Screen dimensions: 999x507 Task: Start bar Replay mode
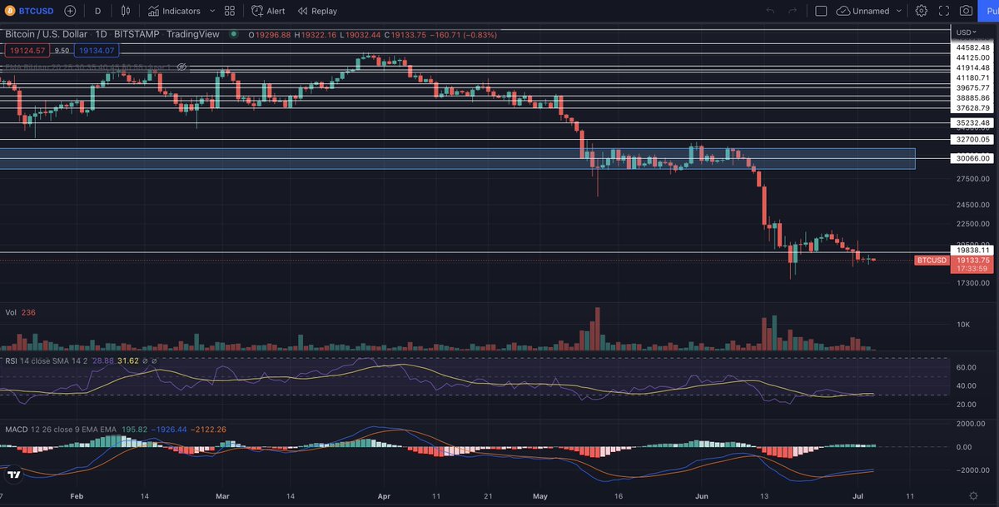tap(317, 11)
